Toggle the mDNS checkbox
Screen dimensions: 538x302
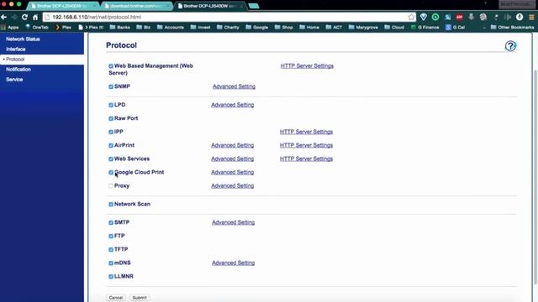tap(111, 263)
